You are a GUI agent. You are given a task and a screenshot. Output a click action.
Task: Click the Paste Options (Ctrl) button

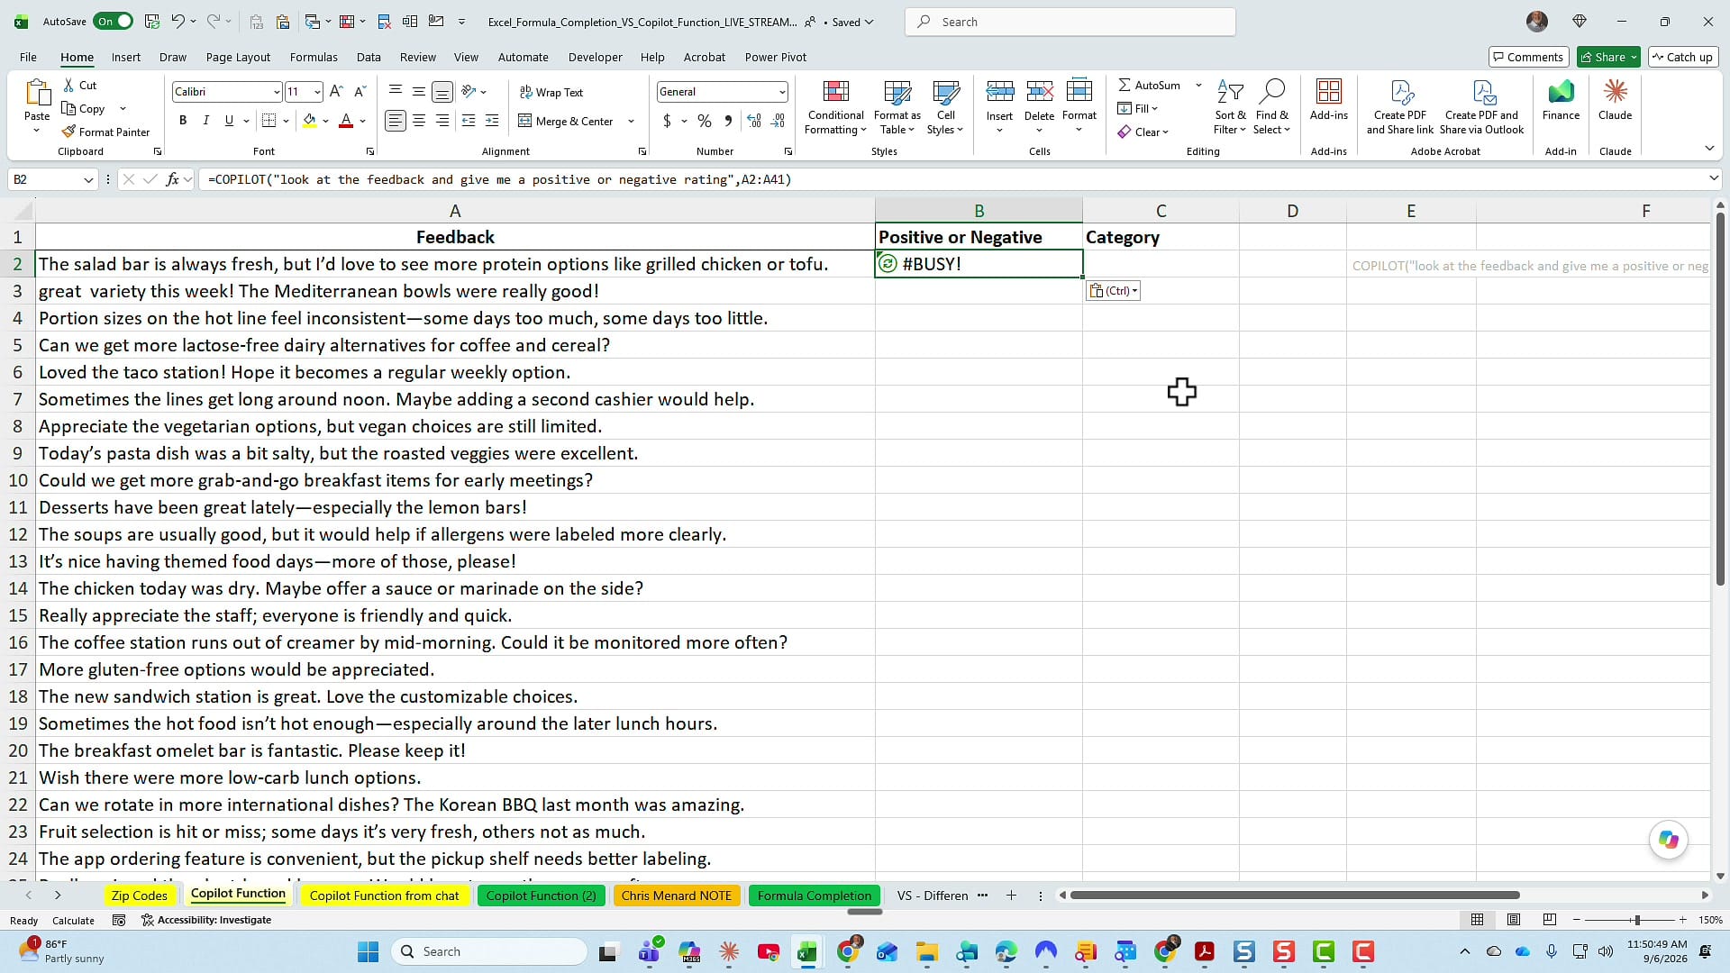click(1113, 290)
